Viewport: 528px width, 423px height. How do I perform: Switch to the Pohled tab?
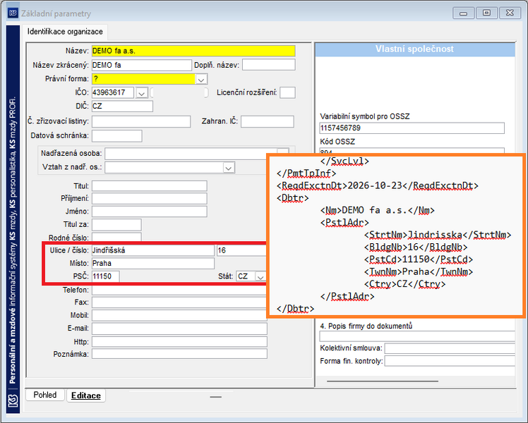(44, 395)
